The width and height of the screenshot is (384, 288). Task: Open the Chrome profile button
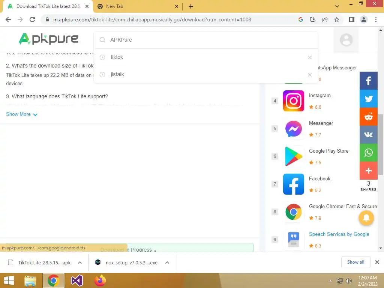tap(364, 19)
